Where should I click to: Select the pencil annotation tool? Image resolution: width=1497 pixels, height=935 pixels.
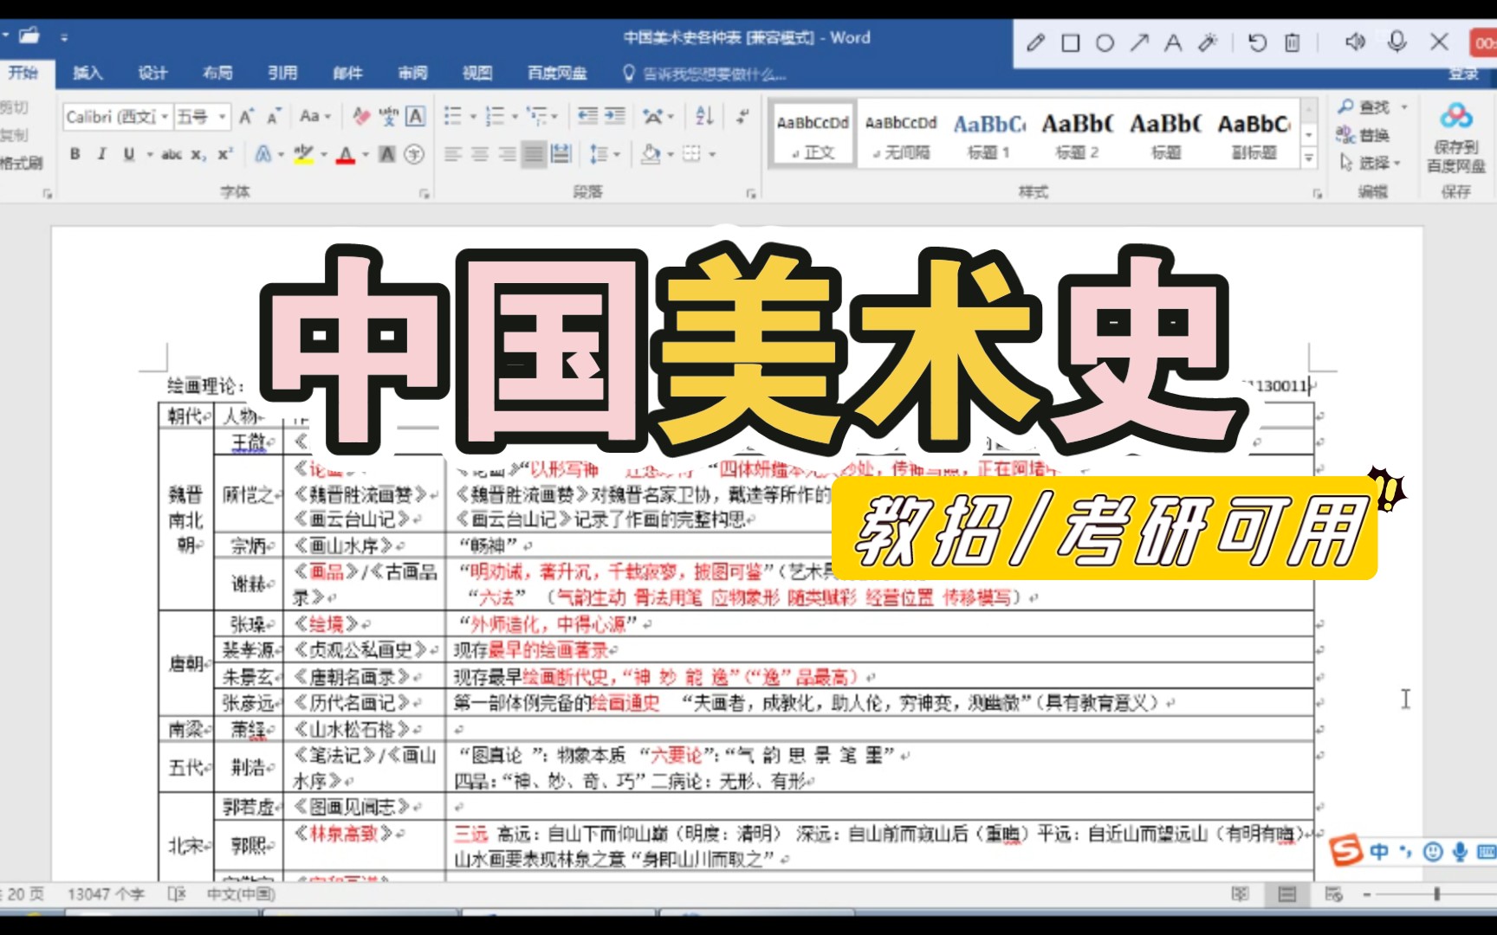1035,42
